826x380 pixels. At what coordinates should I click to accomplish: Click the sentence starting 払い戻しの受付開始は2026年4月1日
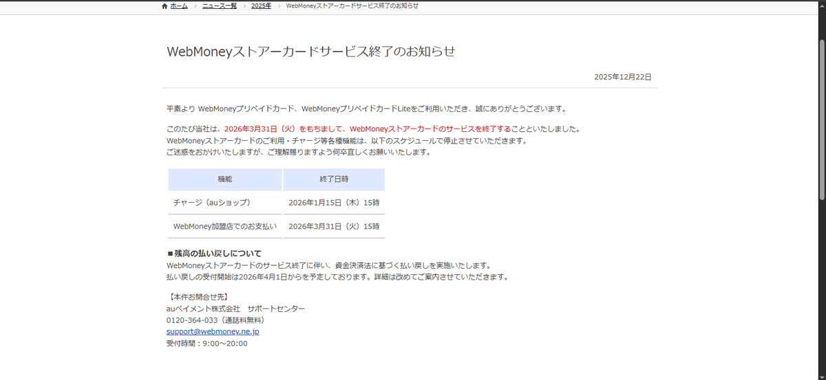pos(337,277)
